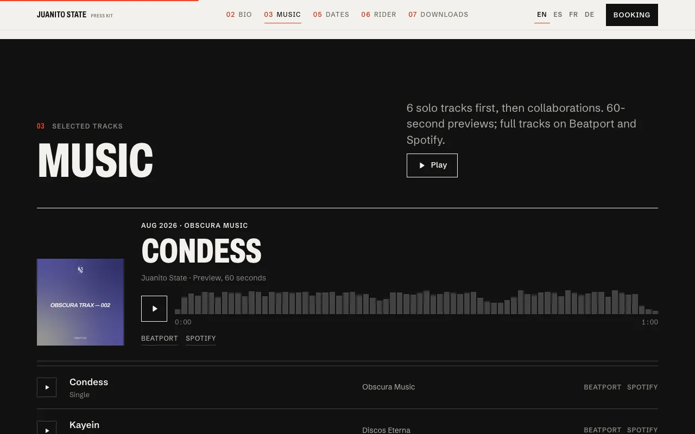Start the Kayein track with its play icon
This screenshot has height=434, width=695.
(47, 429)
